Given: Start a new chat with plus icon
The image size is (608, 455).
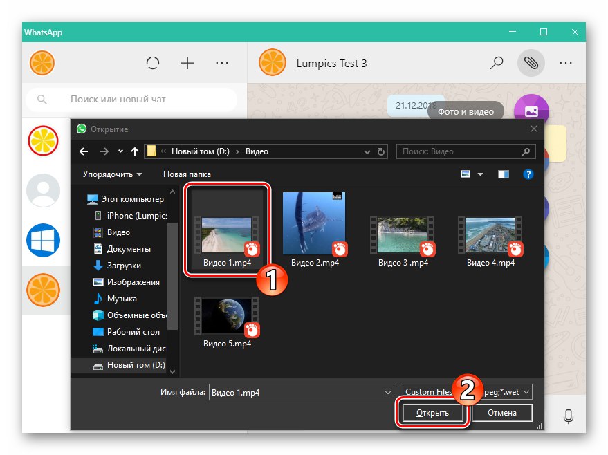Looking at the screenshot, I should [187, 63].
